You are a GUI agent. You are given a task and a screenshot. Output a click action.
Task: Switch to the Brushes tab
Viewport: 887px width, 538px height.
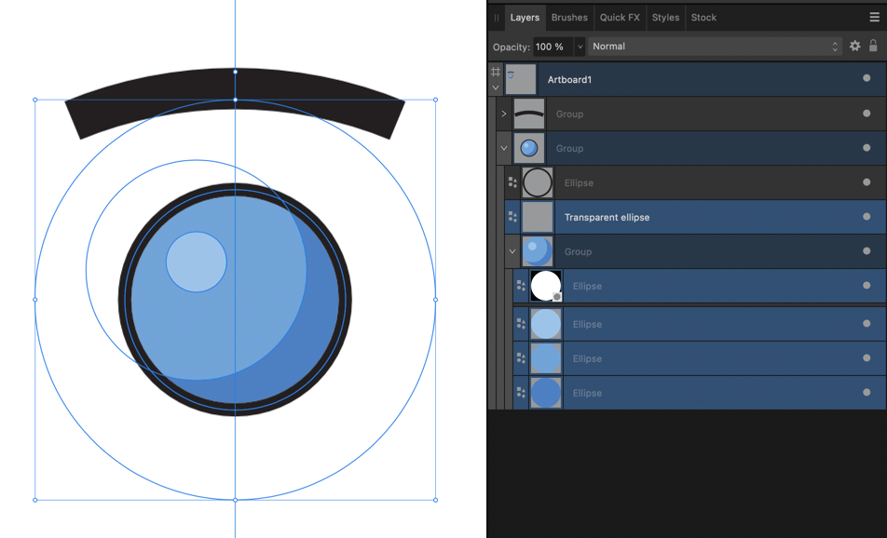[x=568, y=17]
